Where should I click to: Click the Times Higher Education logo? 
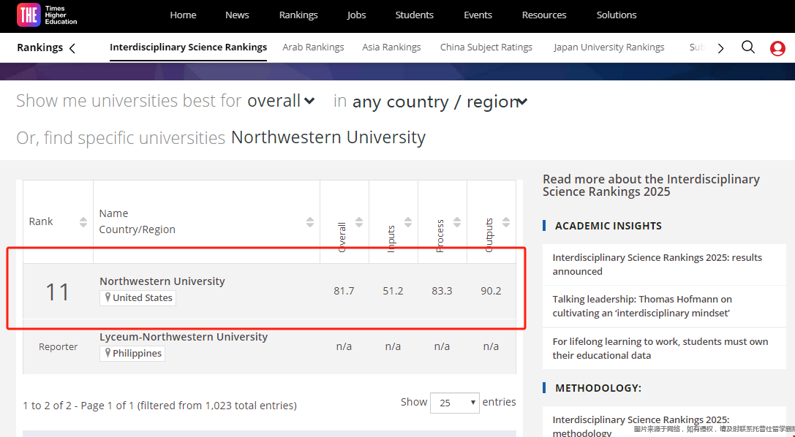pos(47,15)
